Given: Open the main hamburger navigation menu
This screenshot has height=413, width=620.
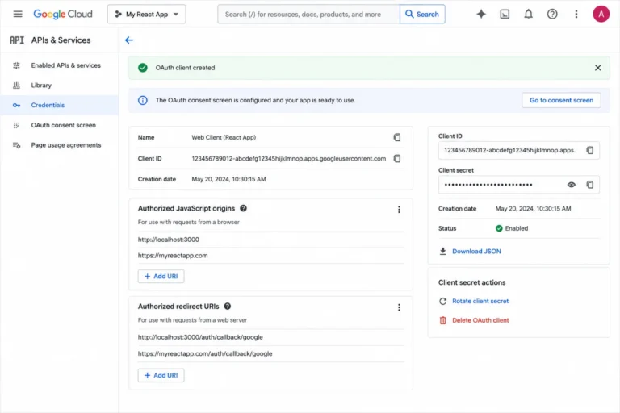Looking at the screenshot, I should [x=18, y=15].
